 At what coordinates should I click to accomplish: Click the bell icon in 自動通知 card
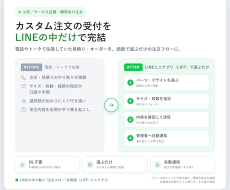tap(157, 164)
